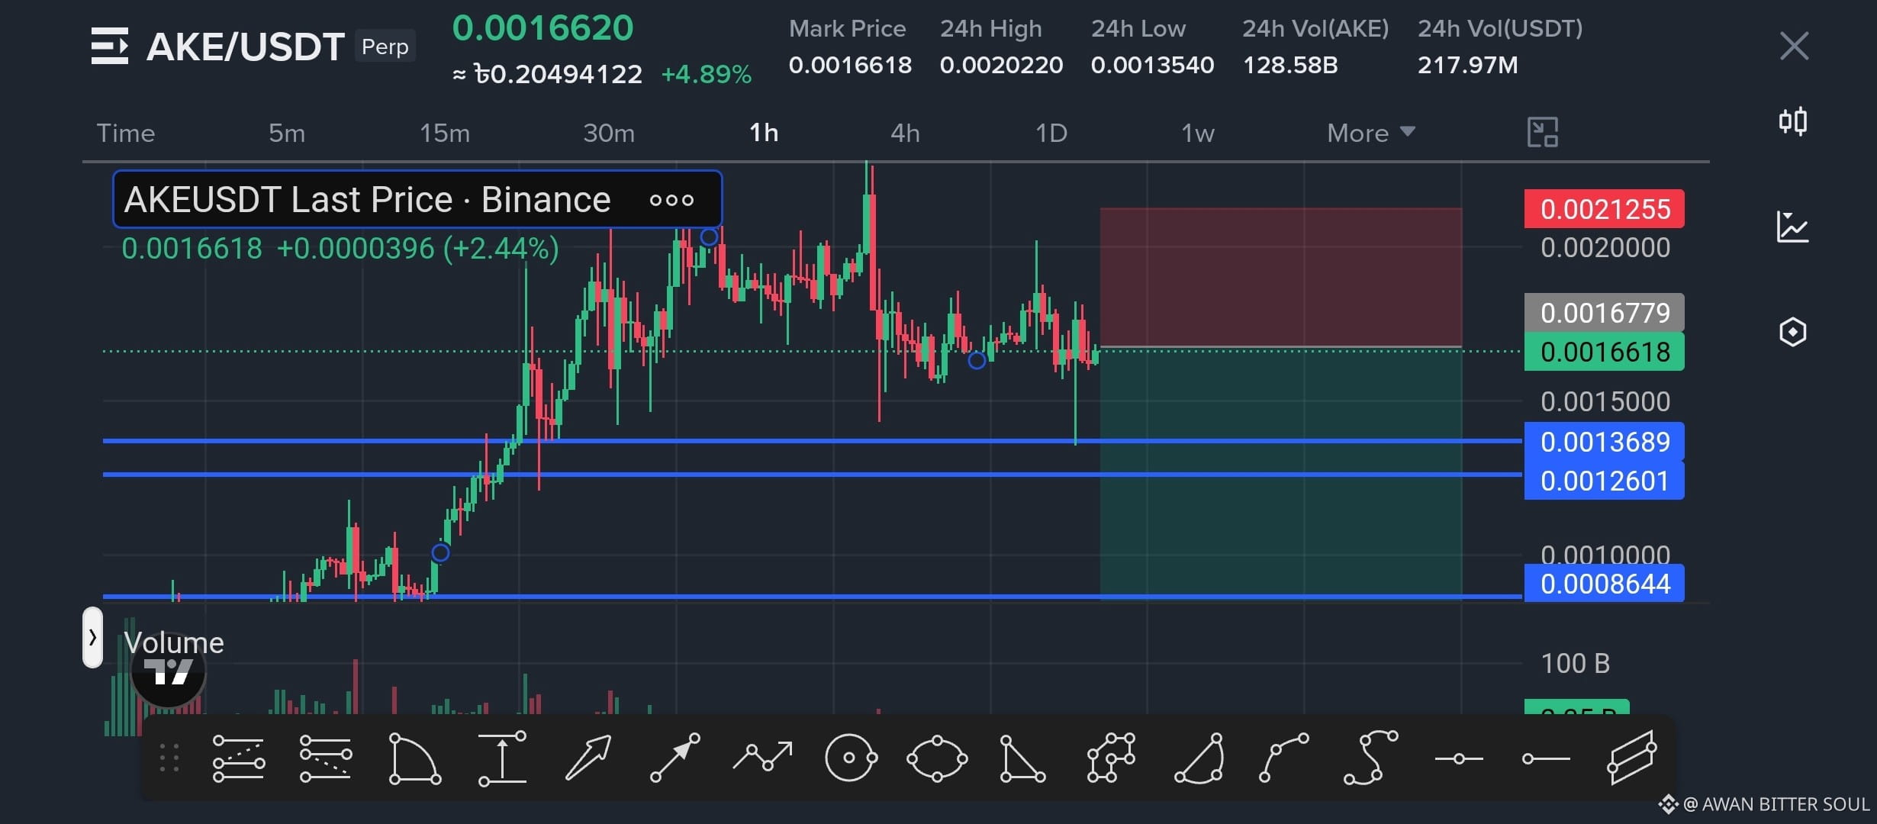Select the 1D interval
This screenshot has height=824, width=1877.
click(x=1051, y=133)
